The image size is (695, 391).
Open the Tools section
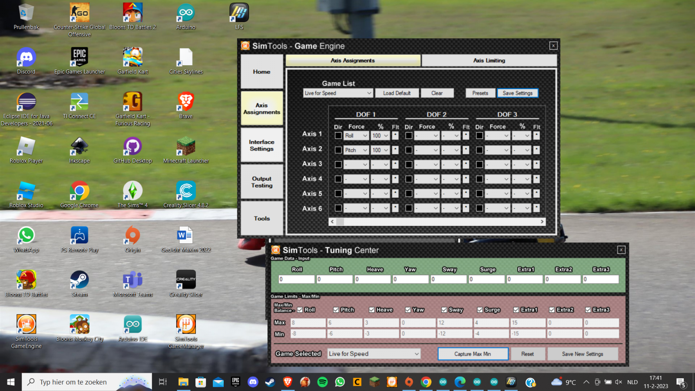coord(262,218)
